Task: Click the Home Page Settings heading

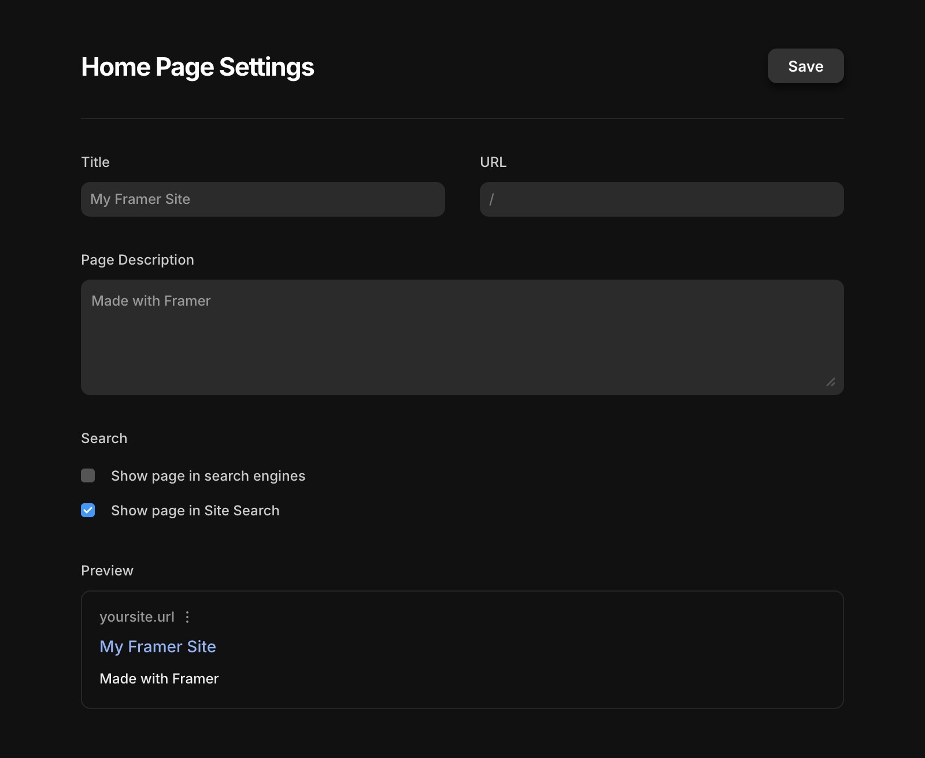Action: tap(197, 66)
